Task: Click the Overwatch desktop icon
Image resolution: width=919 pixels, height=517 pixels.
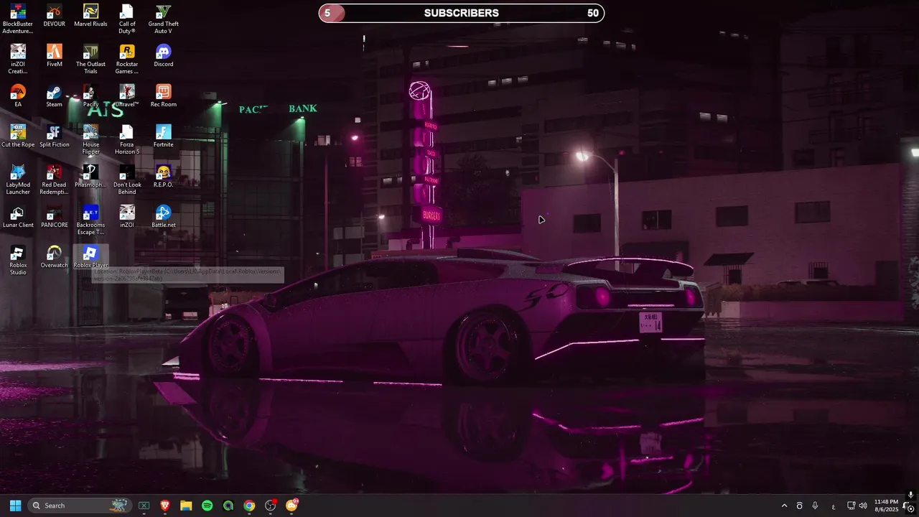Action: 54,257
